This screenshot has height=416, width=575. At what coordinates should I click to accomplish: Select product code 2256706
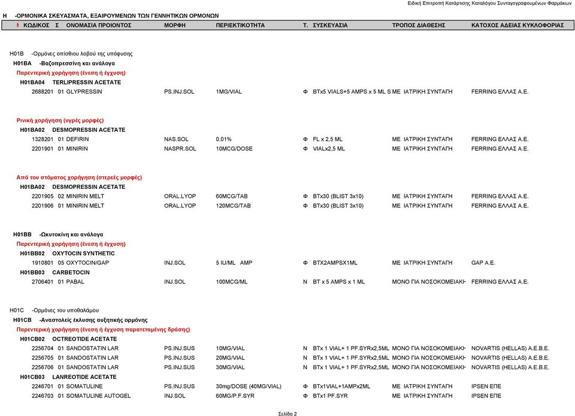point(43,367)
